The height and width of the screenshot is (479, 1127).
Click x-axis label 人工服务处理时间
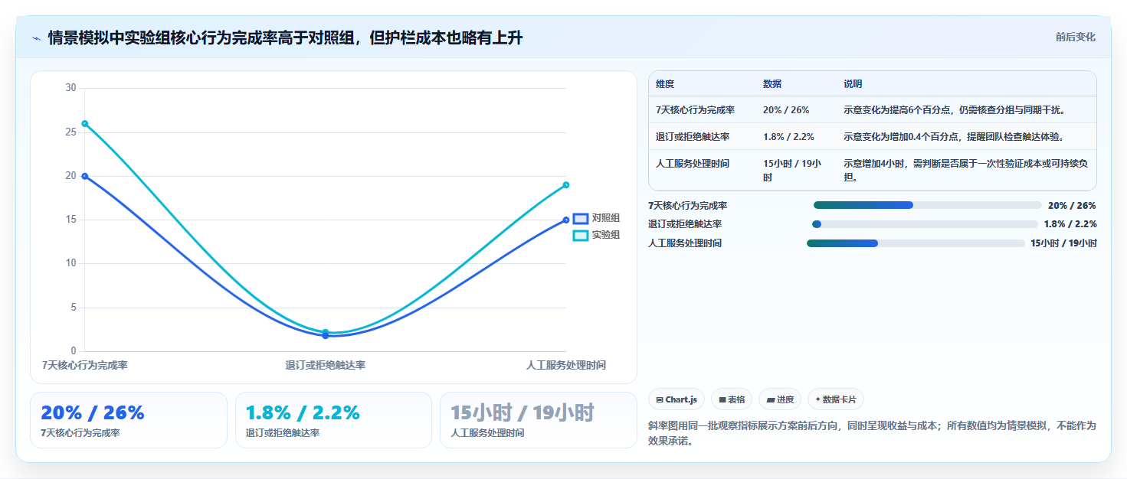pyautogui.click(x=566, y=365)
